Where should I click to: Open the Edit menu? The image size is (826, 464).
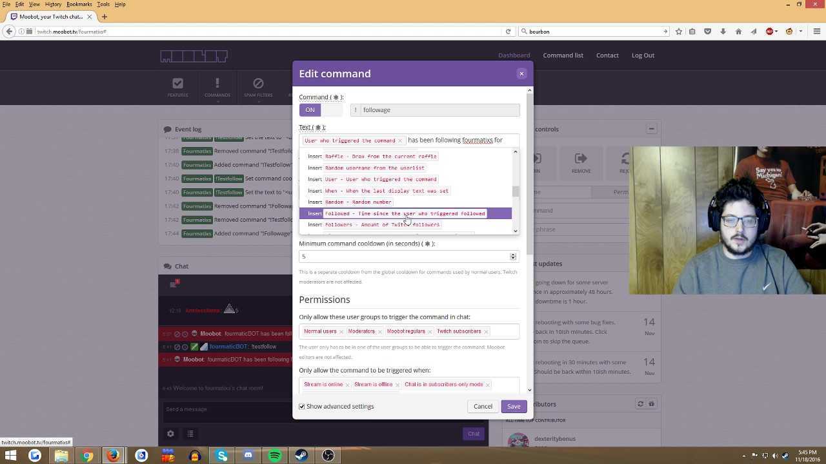[19, 4]
